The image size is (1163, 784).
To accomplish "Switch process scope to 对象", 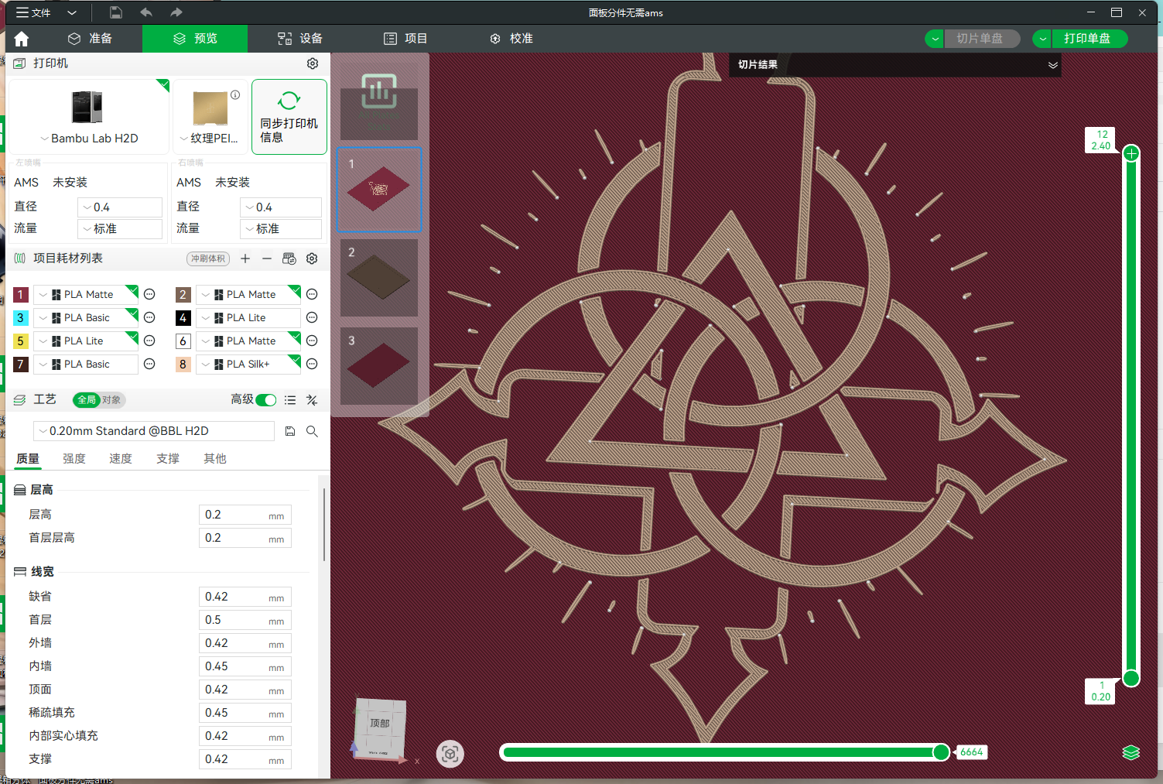I will tap(111, 400).
